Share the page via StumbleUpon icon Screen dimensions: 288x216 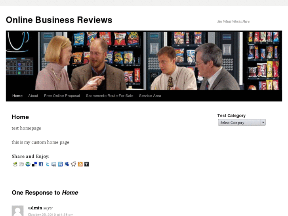click(28, 164)
